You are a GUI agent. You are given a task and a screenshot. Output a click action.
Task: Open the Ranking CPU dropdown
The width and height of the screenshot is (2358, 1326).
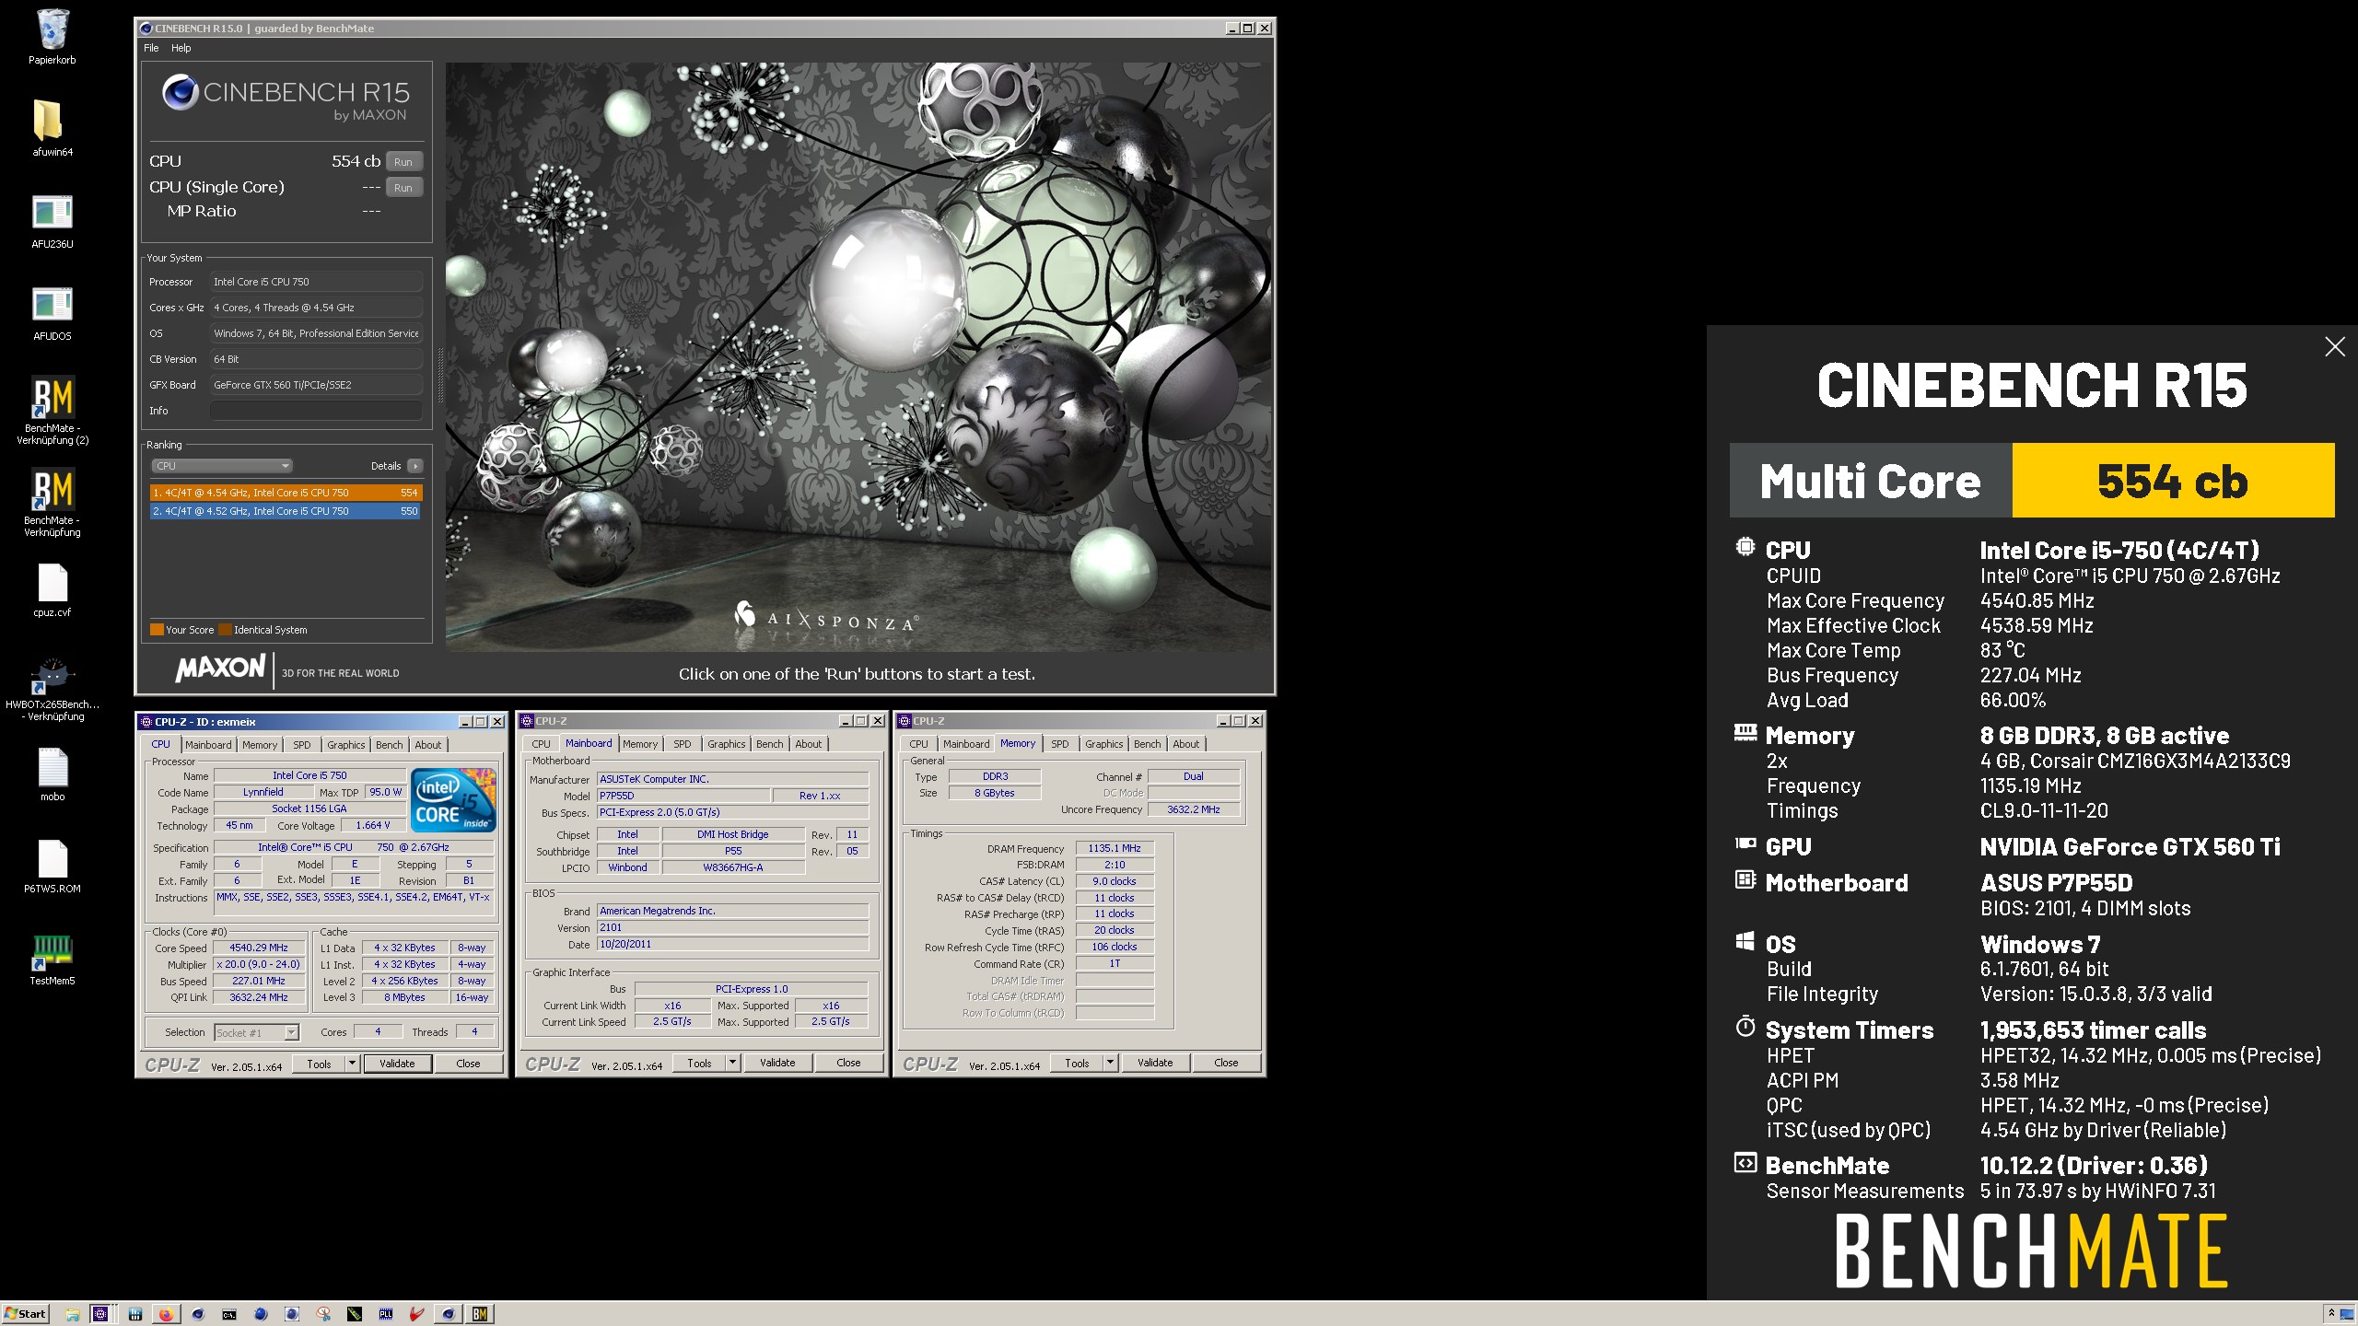point(221,466)
